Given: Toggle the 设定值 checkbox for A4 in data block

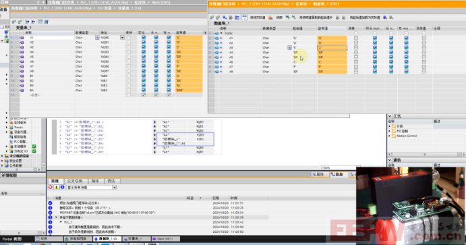Looking at the screenshot, I should pos(424,53).
